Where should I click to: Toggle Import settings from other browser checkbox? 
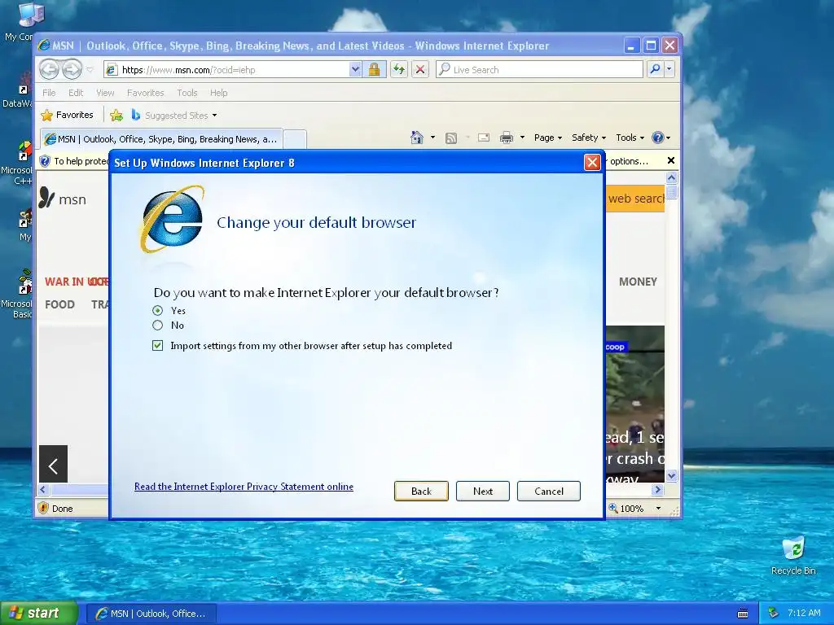pos(157,345)
